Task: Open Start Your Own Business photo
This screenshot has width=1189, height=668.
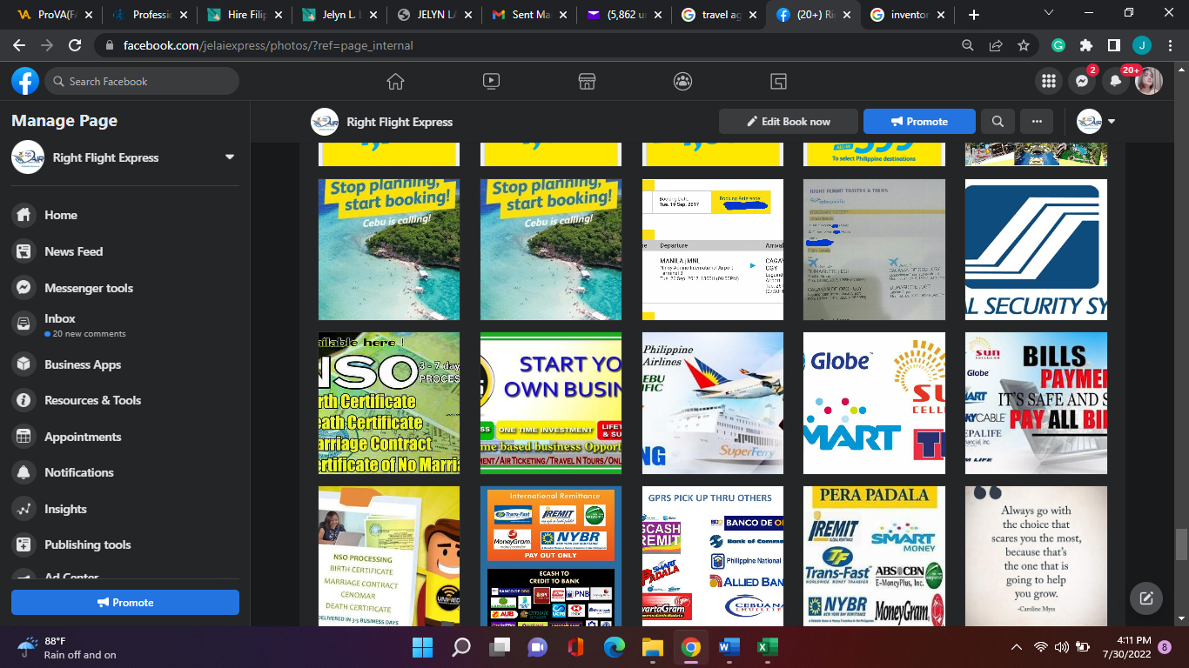Action: (551, 403)
